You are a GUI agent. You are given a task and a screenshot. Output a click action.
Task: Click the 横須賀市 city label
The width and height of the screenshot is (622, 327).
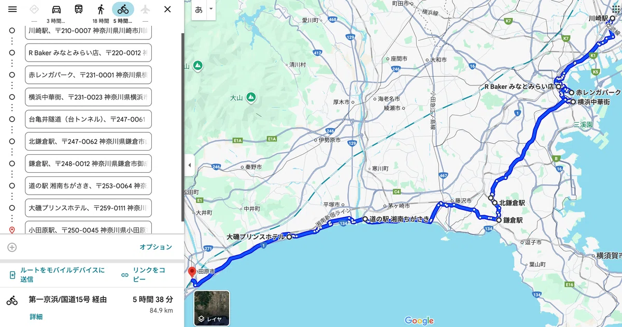tap(610, 255)
